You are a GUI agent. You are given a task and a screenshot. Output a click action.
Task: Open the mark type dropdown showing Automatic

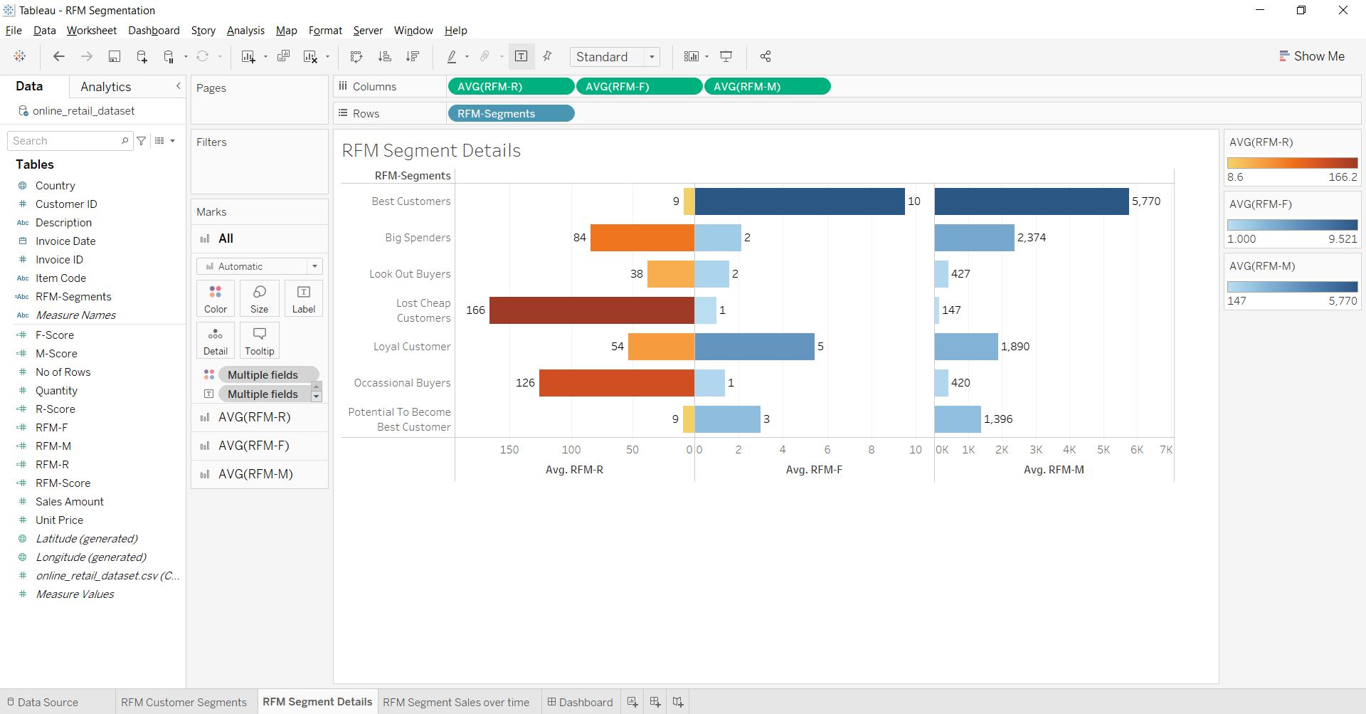pos(314,266)
